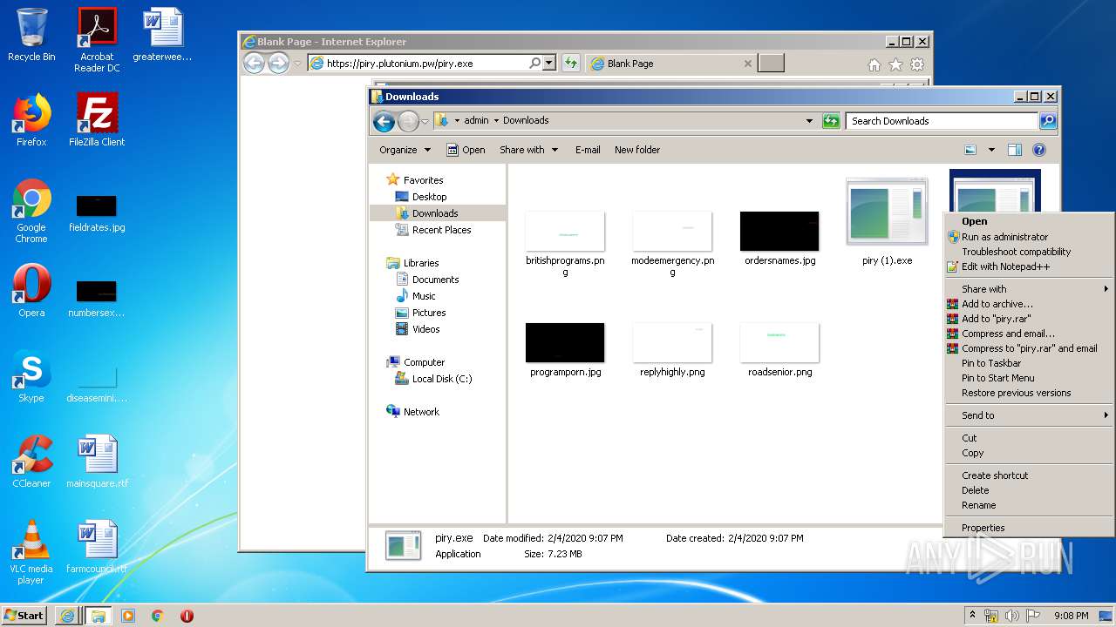Click the Windows Media Player taskbar icon
This screenshot has height=627, width=1116.
coord(128,616)
